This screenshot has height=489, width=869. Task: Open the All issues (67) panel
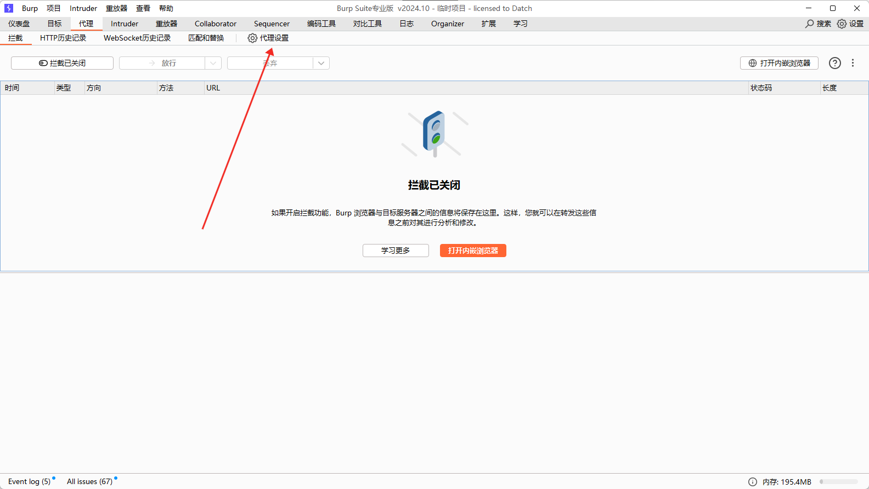click(x=91, y=481)
